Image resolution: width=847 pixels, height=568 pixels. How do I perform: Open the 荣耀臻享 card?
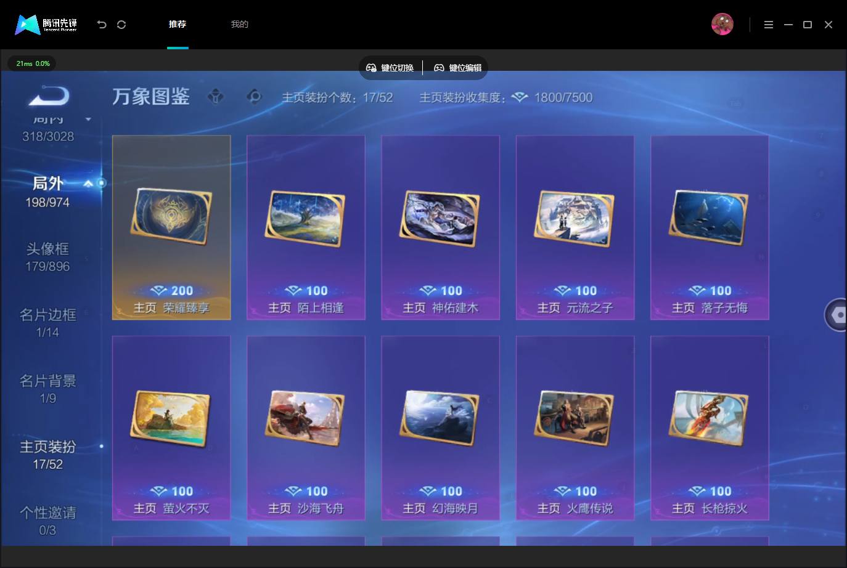171,227
